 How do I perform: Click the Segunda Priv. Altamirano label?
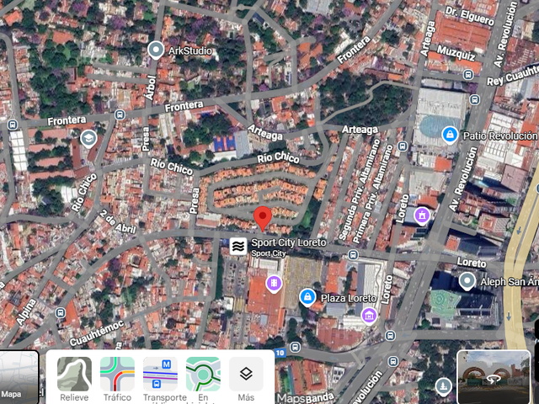(360, 190)
